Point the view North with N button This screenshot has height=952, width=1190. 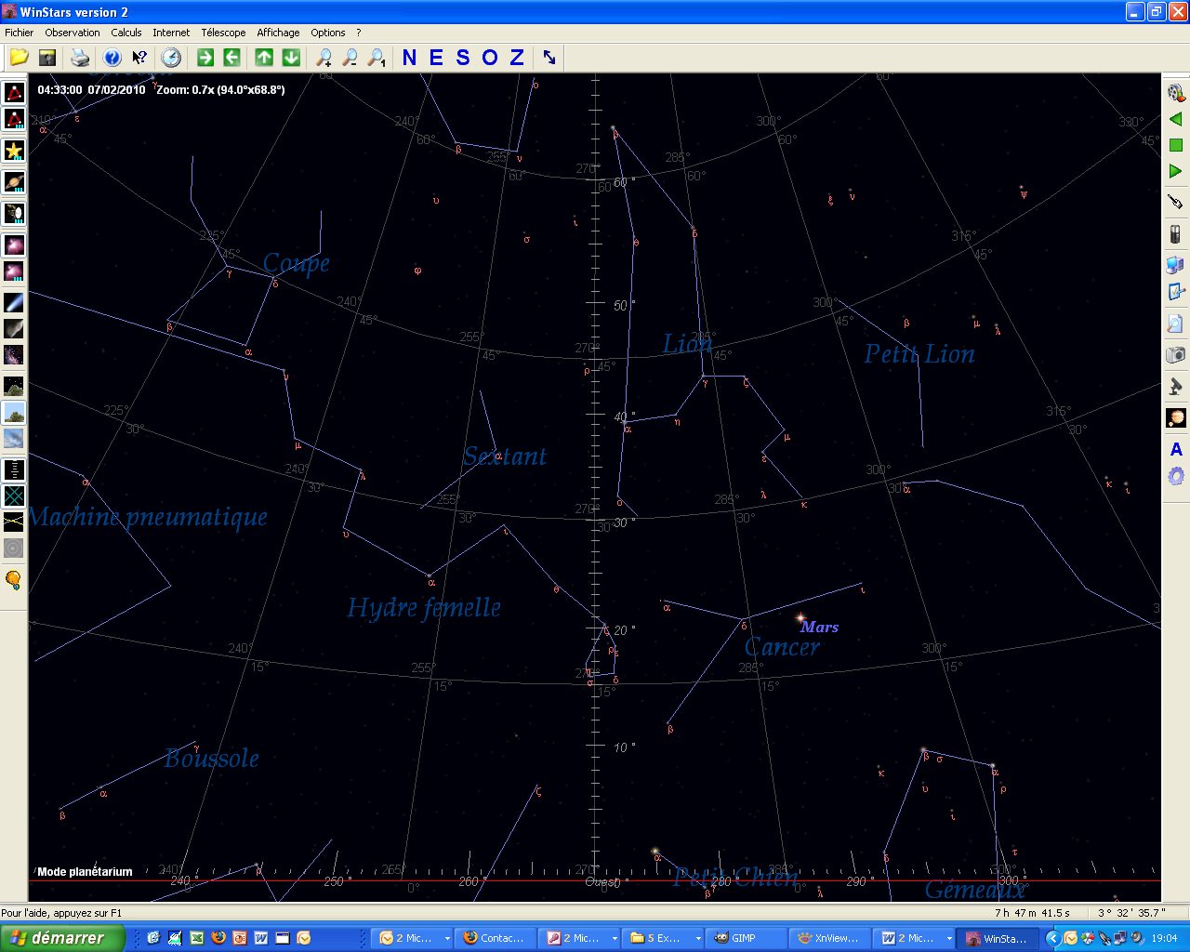(409, 58)
